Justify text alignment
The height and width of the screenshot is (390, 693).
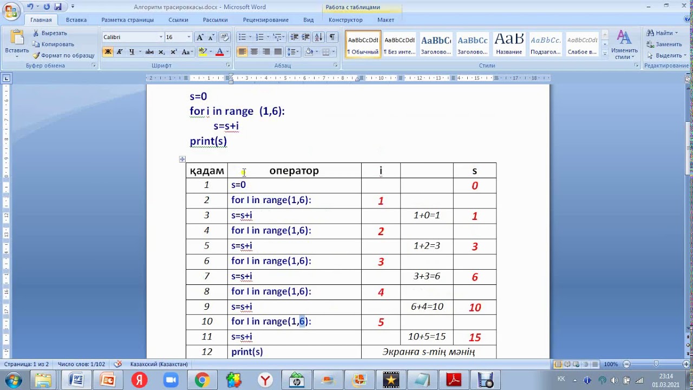(x=278, y=52)
